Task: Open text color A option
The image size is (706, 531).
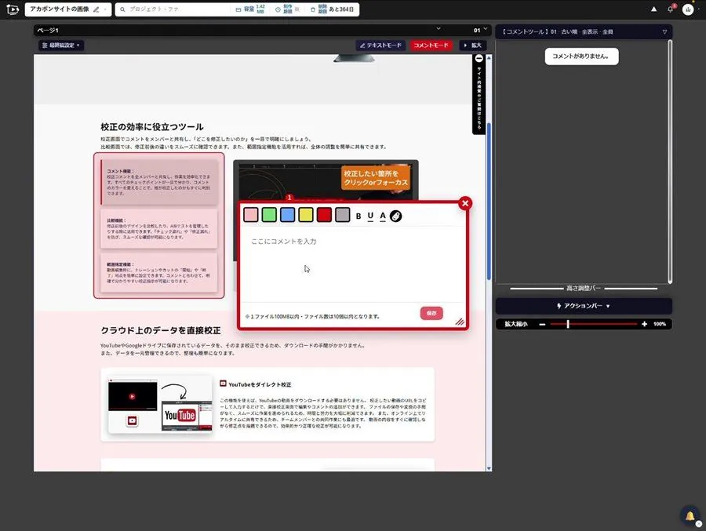Action: [383, 216]
